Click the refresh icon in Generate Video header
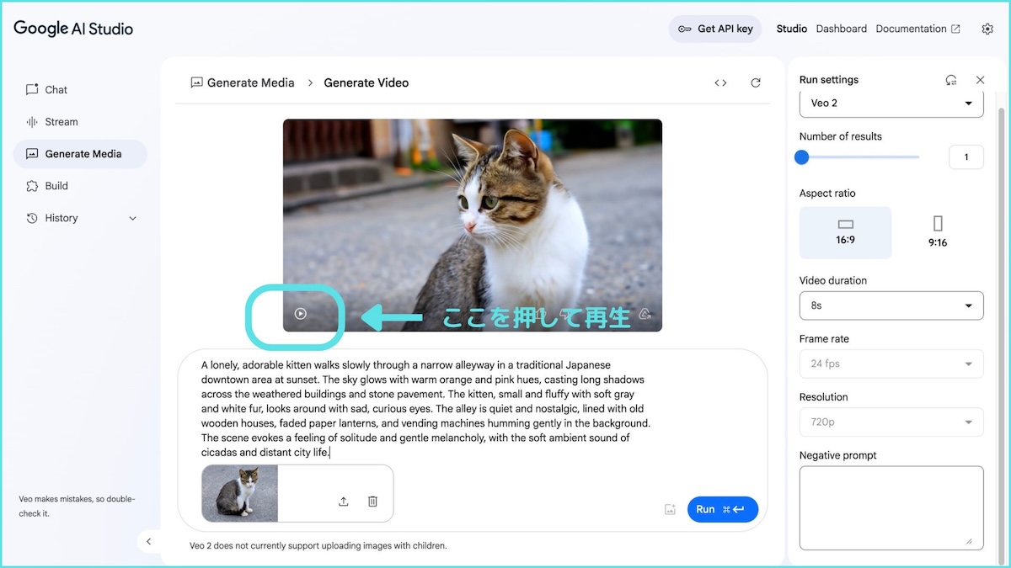This screenshot has height=568, width=1011. coord(756,82)
